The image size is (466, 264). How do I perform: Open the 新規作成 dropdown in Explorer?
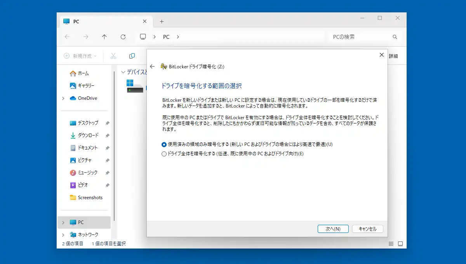coord(80,56)
